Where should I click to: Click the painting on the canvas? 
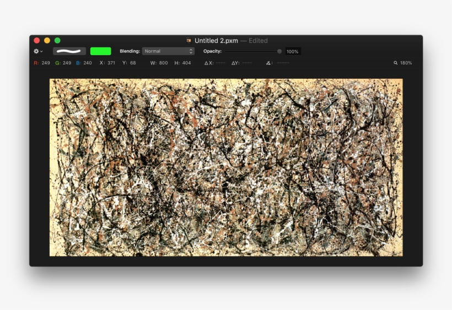[x=226, y=167]
